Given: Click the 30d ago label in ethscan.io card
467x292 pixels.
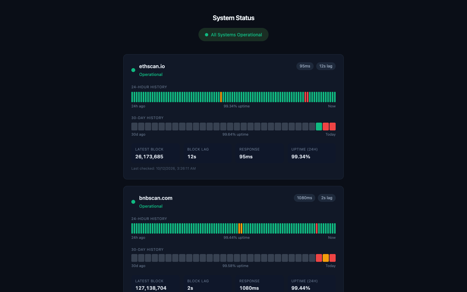Looking at the screenshot, I should click(138, 134).
